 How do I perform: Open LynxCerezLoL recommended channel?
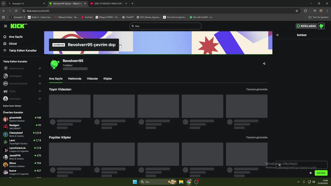click(22, 150)
